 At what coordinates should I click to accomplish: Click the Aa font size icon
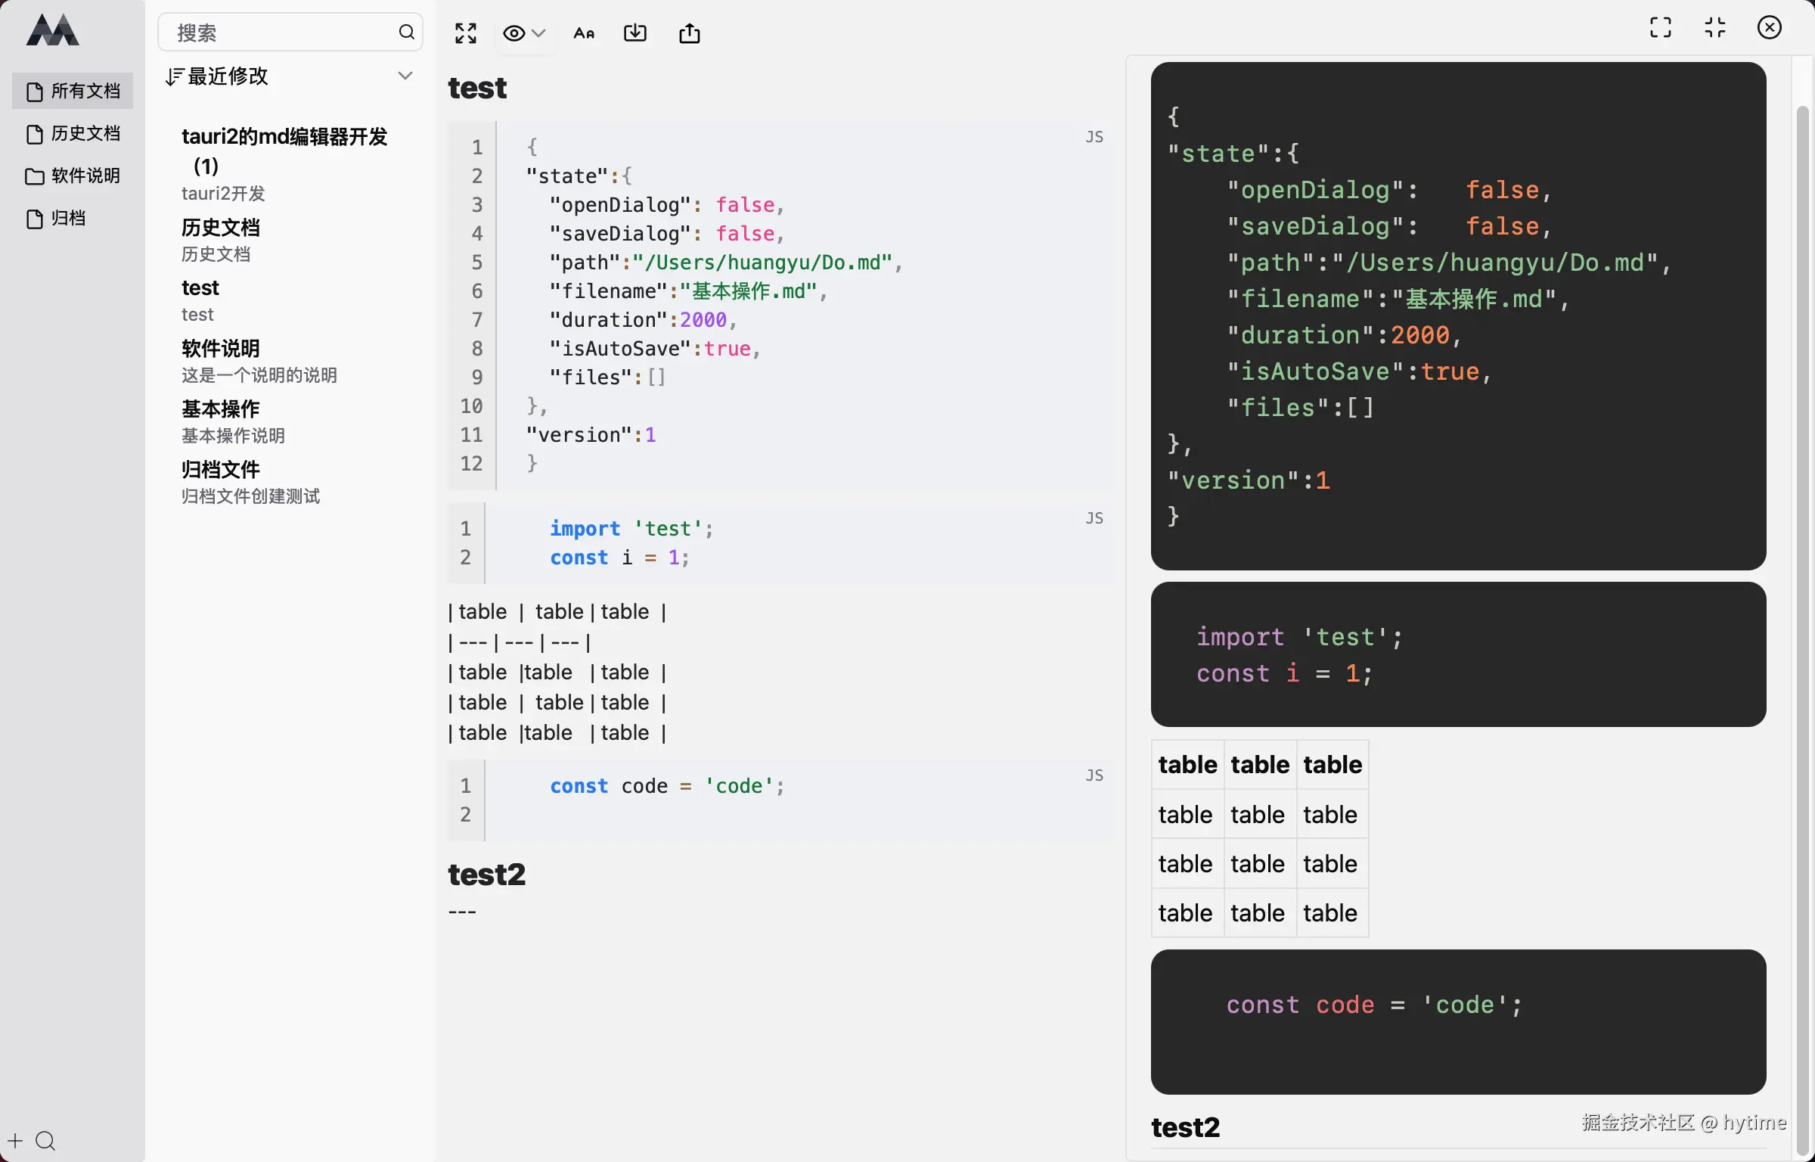click(x=584, y=33)
